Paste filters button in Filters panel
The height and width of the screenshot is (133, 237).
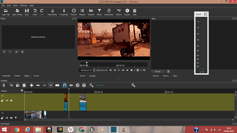[x=22, y=52]
